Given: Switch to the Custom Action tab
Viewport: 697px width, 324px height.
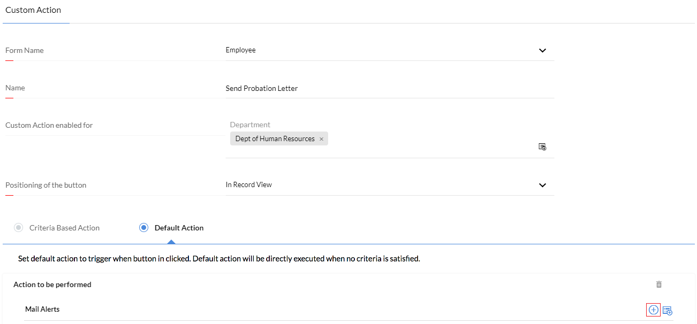Looking at the screenshot, I should click(x=33, y=10).
